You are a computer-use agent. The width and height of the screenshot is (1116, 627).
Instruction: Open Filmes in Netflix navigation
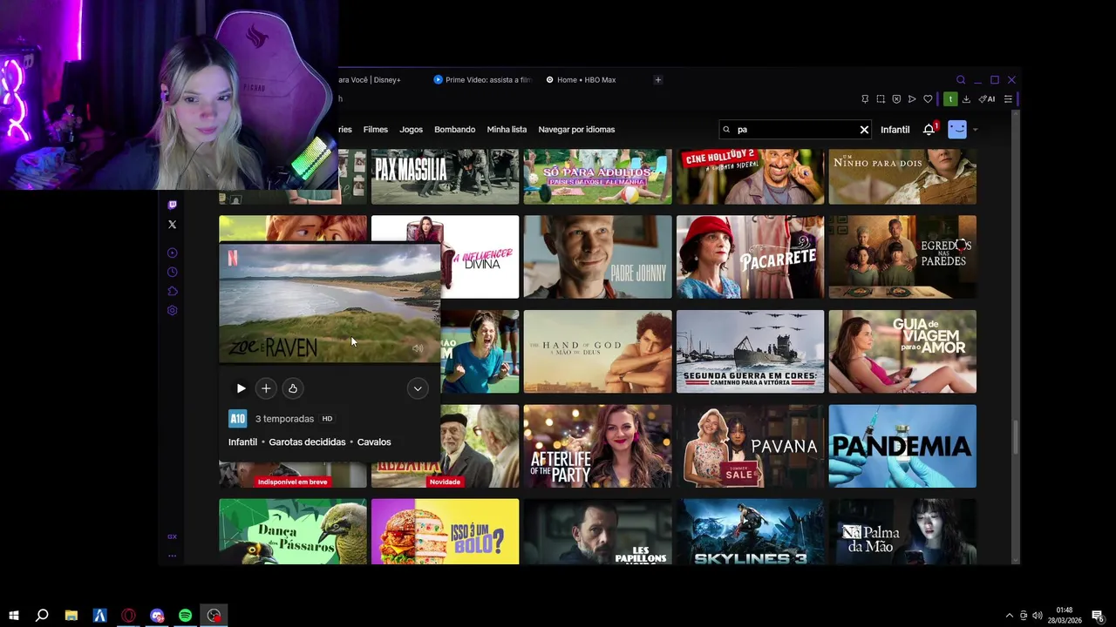click(x=376, y=129)
